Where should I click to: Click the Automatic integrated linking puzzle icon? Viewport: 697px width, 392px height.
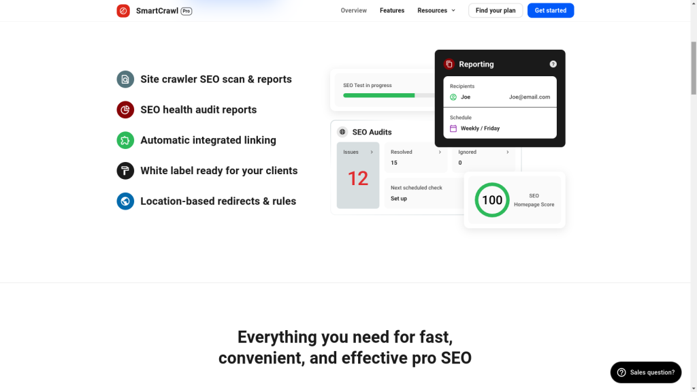(x=125, y=140)
